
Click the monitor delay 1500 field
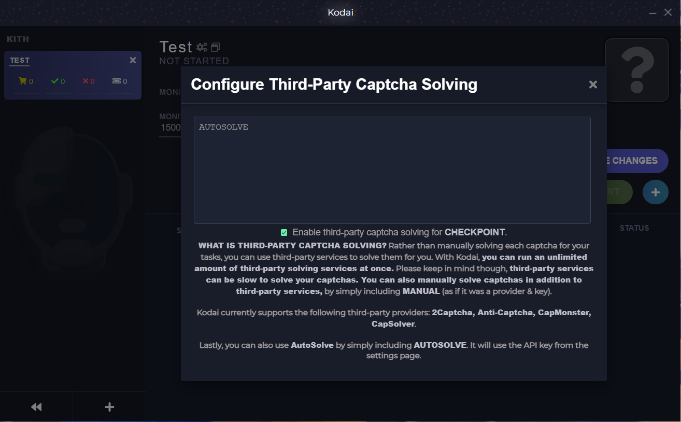(170, 128)
